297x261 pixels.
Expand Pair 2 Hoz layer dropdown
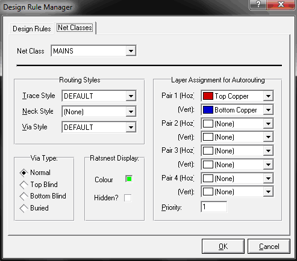[268, 123]
